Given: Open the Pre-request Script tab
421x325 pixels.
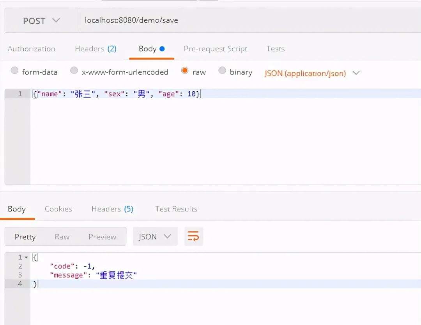Looking at the screenshot, I should tap(216, 49).
